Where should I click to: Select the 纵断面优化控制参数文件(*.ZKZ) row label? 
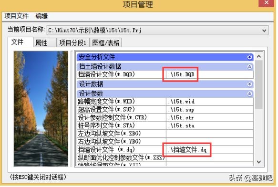tap(122, 157)
